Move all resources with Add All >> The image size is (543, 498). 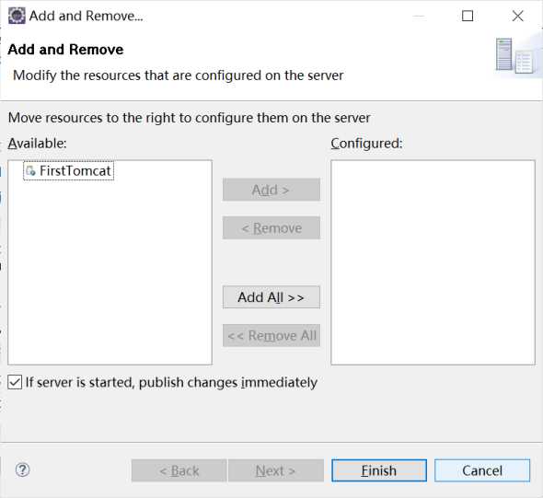click(x=271, y=296)
